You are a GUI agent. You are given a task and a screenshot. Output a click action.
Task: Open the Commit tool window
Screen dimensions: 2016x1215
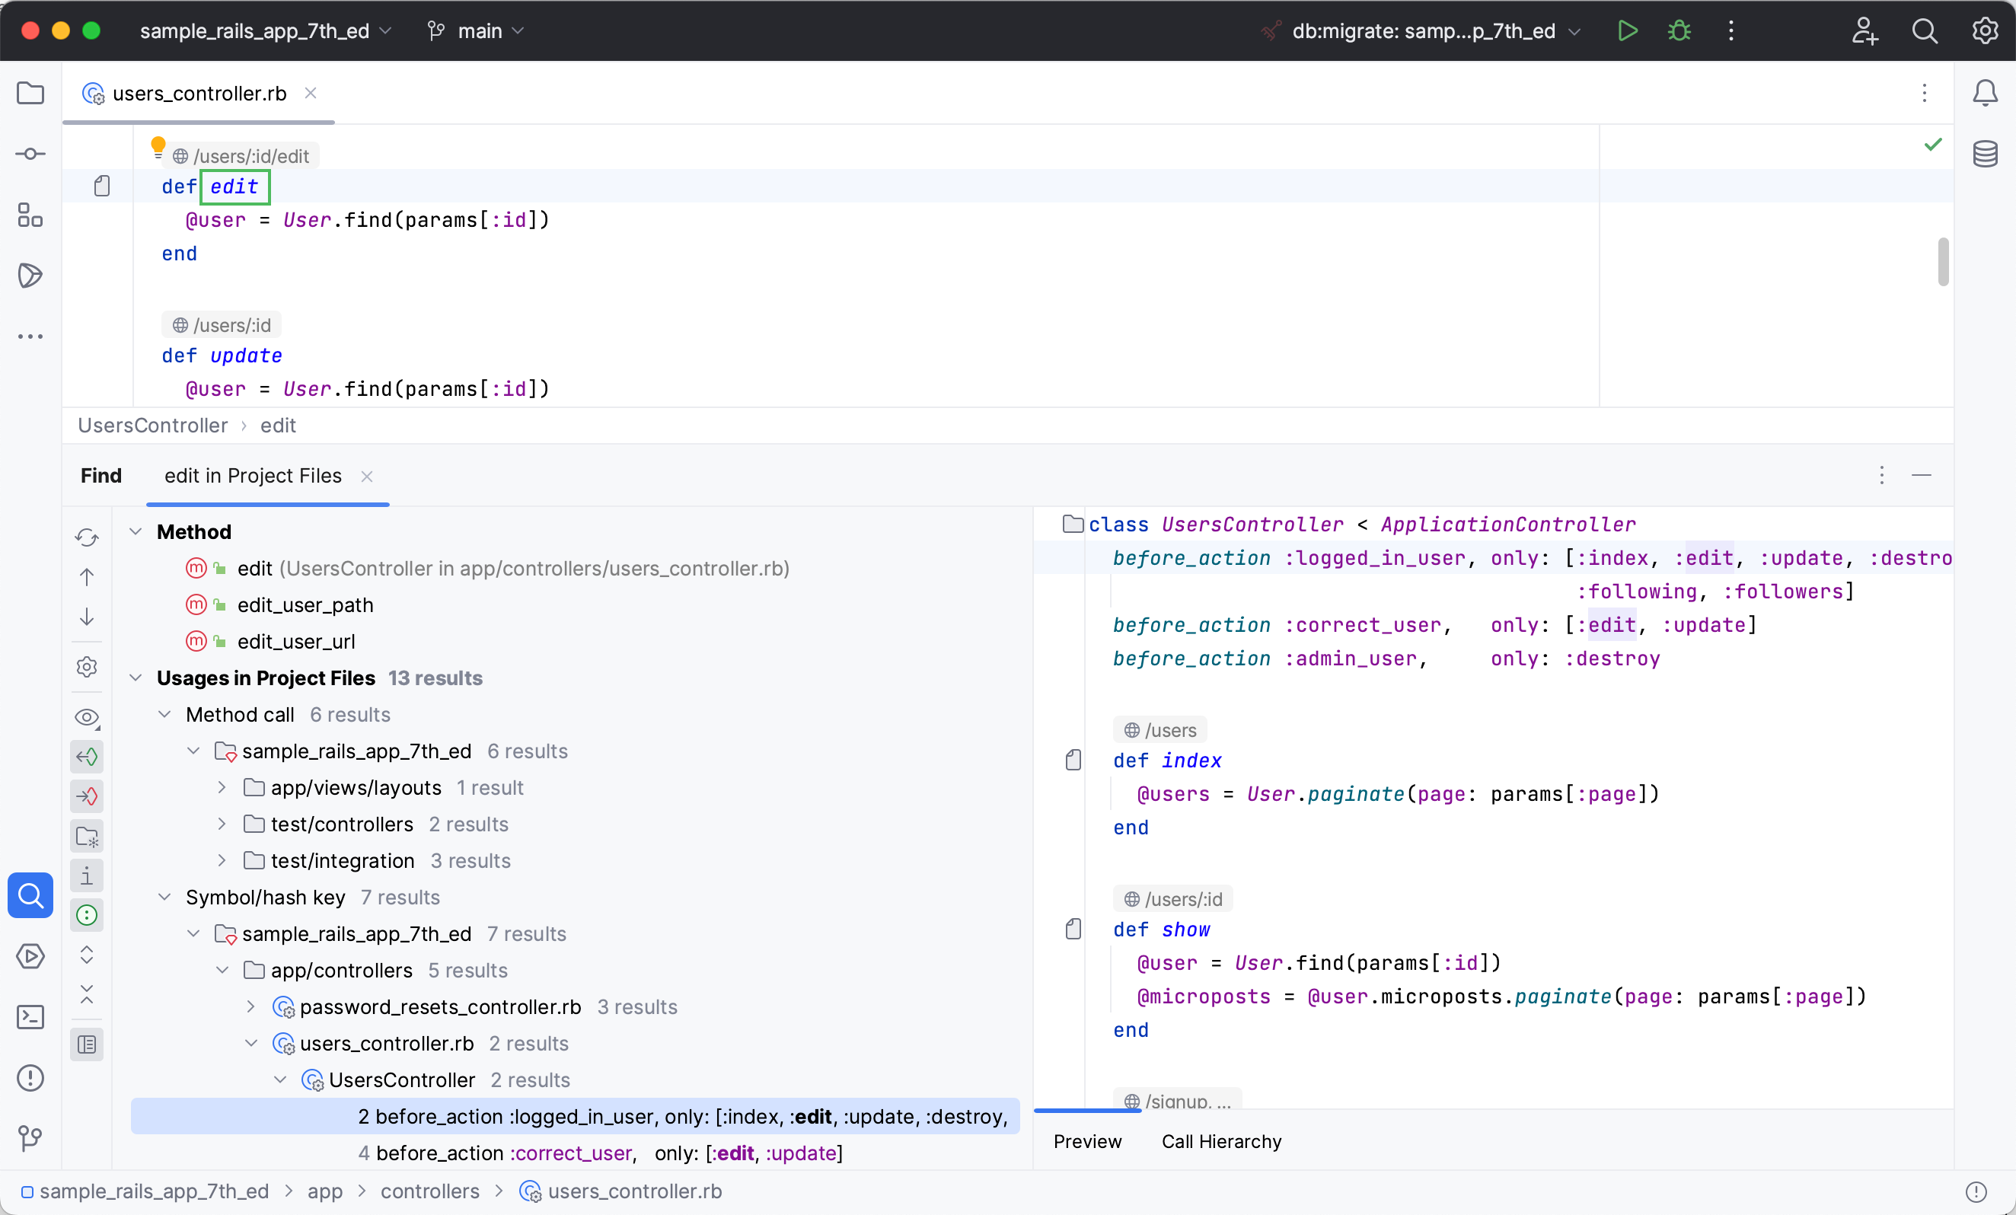coord(30,154)
